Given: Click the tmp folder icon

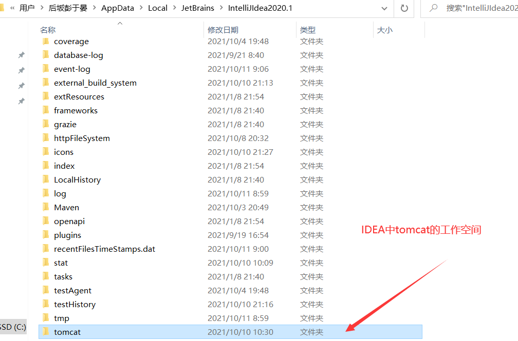Looking at the screenshot, I should coord(46,318).
